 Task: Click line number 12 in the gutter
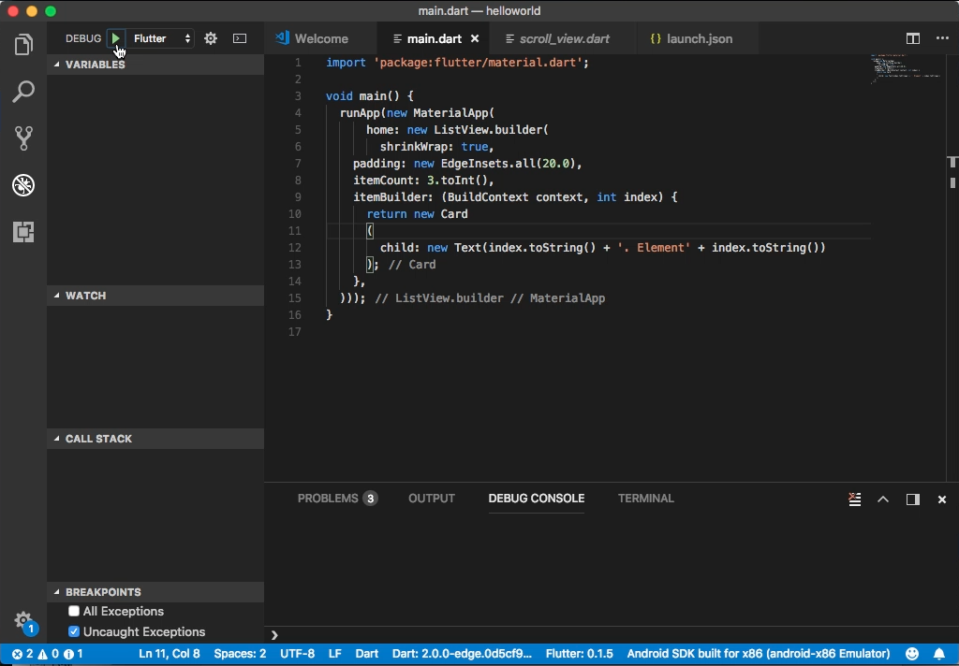coord(295,248)
